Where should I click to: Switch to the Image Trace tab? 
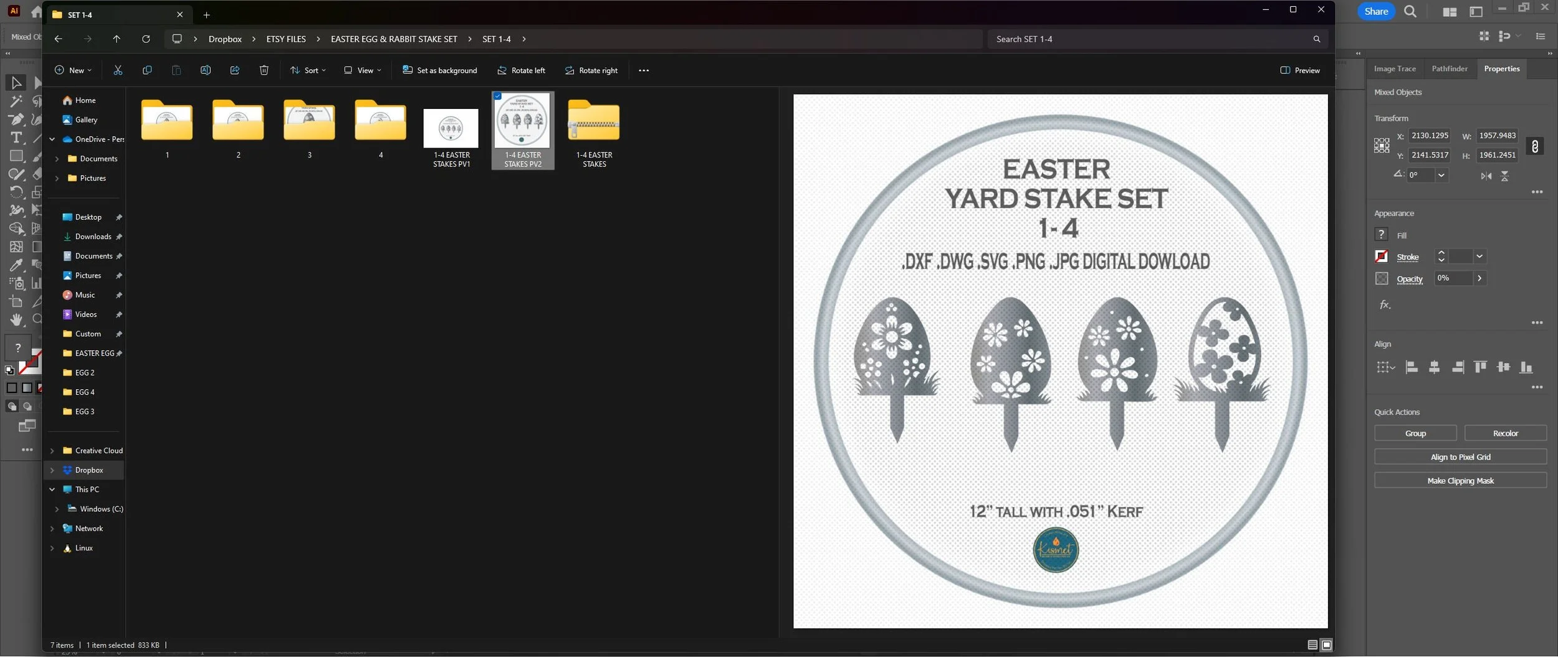tap(1395, 69)
